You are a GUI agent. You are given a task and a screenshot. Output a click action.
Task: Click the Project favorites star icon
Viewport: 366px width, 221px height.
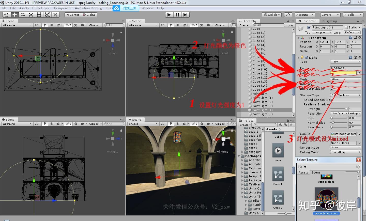tap(291, 125)
